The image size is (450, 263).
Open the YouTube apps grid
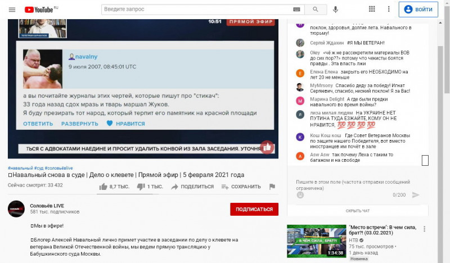click(372, 9)
